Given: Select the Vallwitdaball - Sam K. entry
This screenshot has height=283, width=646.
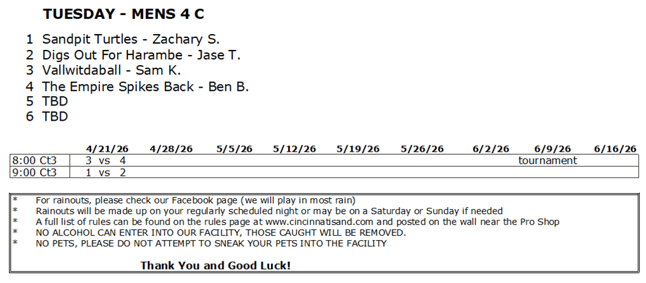Looking at the screenshot, I should tap(111, 70).
